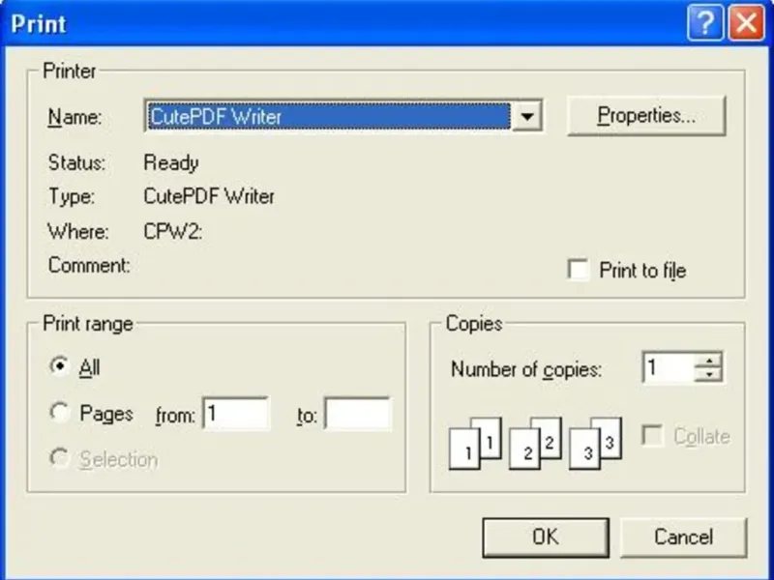Increase number of copies with up arrow
The image size is (774, 580).
tap(712, 361)
